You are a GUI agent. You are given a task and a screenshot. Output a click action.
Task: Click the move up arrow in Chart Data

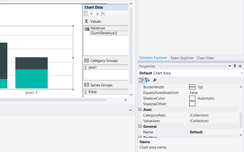coord(97,14)
